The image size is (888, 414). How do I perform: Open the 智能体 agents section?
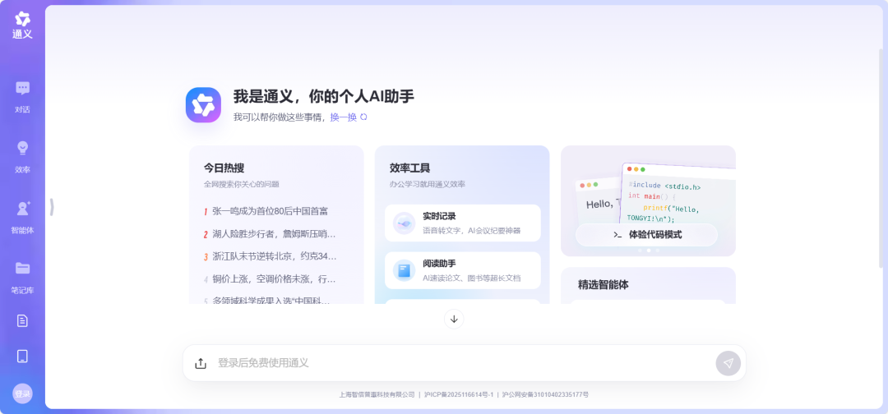(22, 218)
